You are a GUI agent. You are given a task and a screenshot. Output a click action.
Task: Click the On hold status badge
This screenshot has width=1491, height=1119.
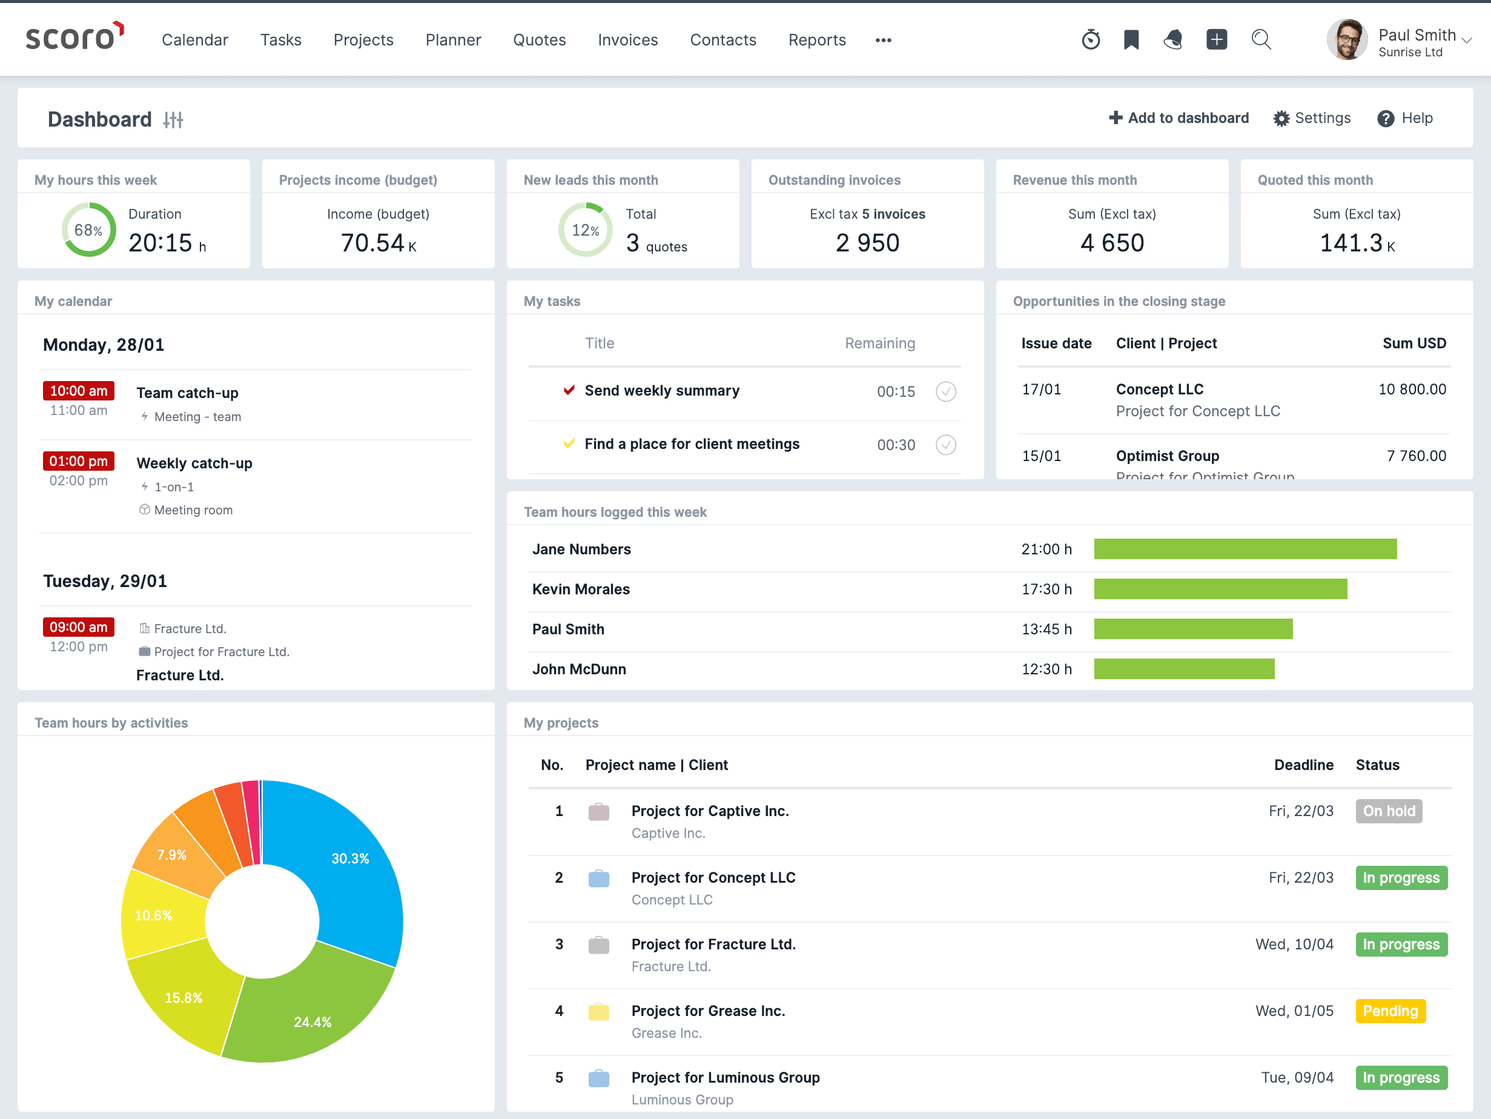coord(1389,811)
